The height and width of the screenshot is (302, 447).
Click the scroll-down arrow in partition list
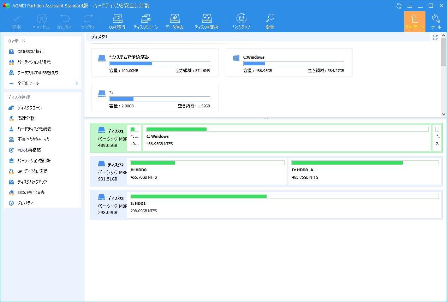click(444, 114)
